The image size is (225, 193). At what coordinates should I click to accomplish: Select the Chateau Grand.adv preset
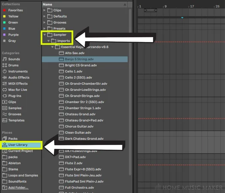pyautogui.click(x=77, y=114)
